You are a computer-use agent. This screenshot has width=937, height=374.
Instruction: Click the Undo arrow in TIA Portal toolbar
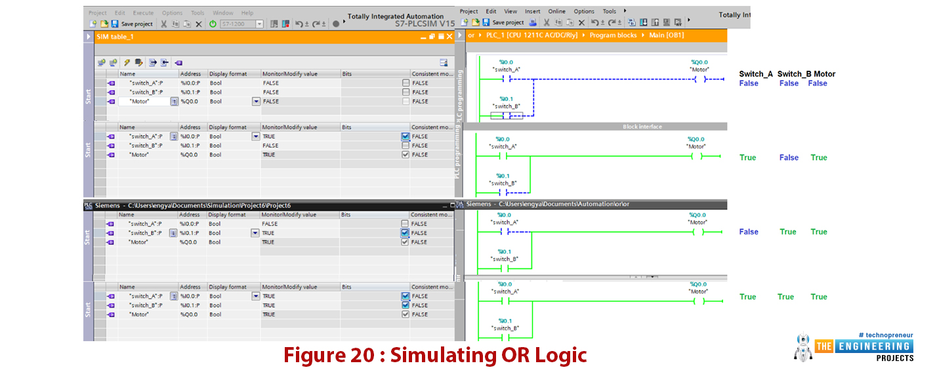594,22
